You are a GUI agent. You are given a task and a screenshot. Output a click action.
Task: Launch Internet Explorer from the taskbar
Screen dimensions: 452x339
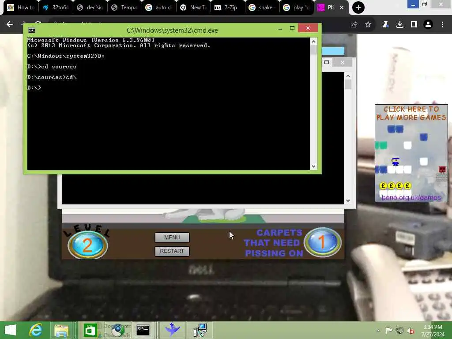[x=36, y=330]
